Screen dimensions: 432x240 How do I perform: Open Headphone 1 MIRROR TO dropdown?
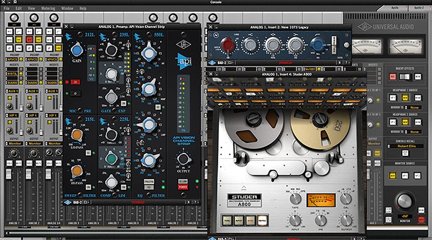(x=414, y=108)
